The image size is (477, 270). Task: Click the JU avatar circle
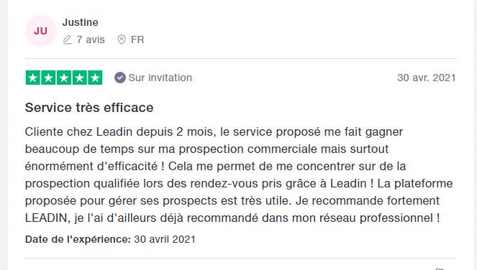pyautogui.click(x=41, y=31)
